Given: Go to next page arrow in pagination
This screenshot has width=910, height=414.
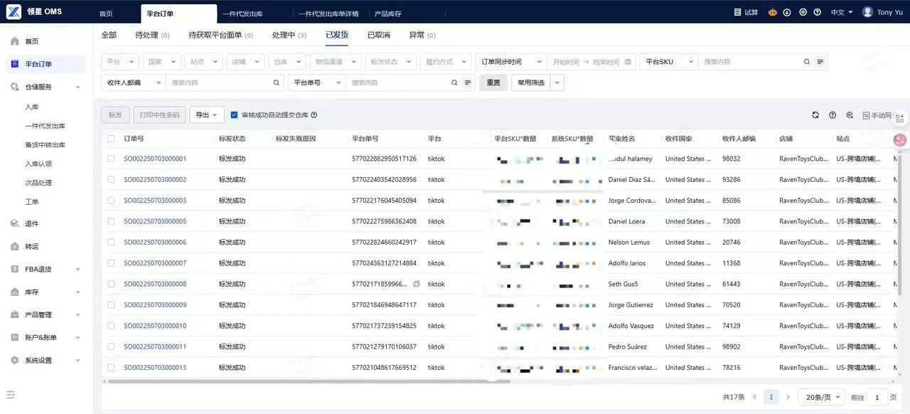Looking at the screenshot, I should (x=788, y=397).
